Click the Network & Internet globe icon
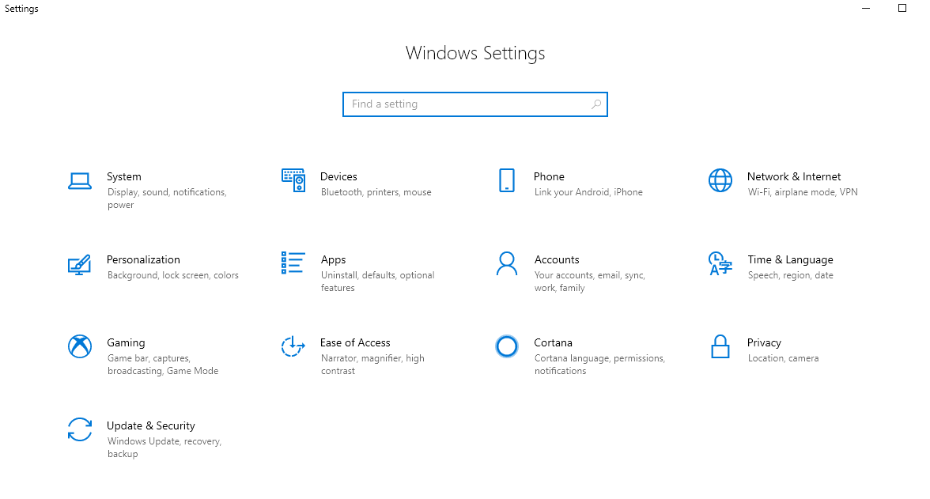This screenshot has height=499, width=930. [720, 180]
